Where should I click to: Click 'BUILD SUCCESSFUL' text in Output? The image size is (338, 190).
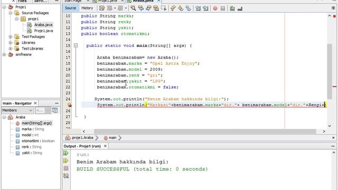103,169
